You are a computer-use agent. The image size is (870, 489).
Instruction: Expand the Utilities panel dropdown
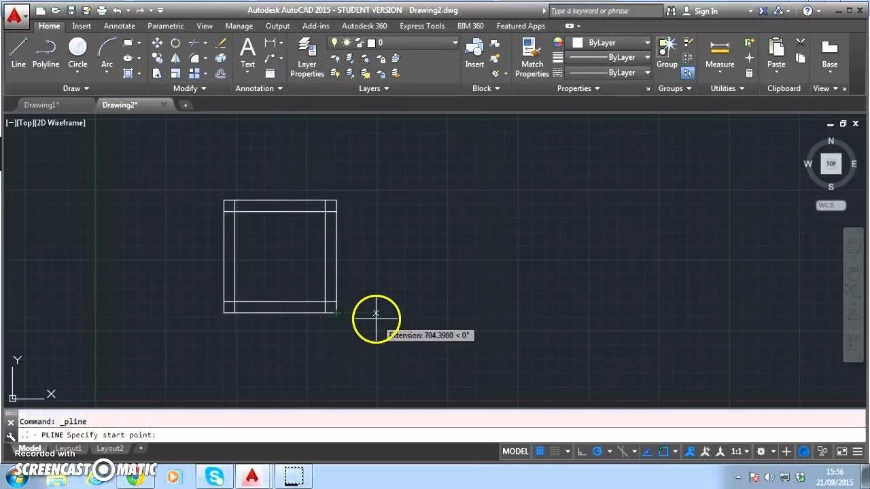(727, 88)
